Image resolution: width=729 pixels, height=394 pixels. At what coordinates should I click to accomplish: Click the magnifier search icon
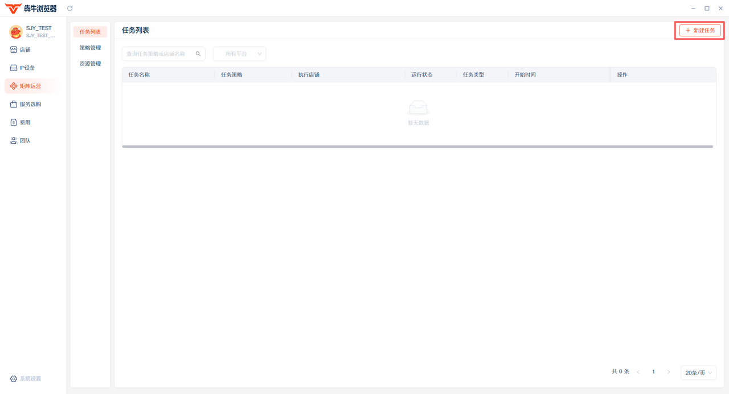tap(198, 54)
